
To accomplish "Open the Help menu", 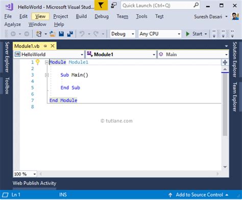I will point(59,25).
